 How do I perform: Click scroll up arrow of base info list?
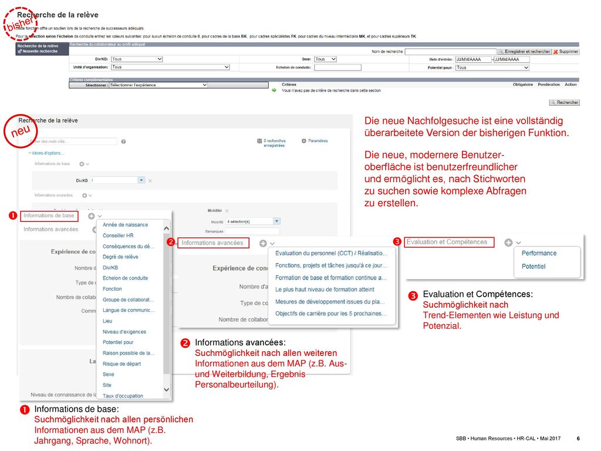point(166,228)
